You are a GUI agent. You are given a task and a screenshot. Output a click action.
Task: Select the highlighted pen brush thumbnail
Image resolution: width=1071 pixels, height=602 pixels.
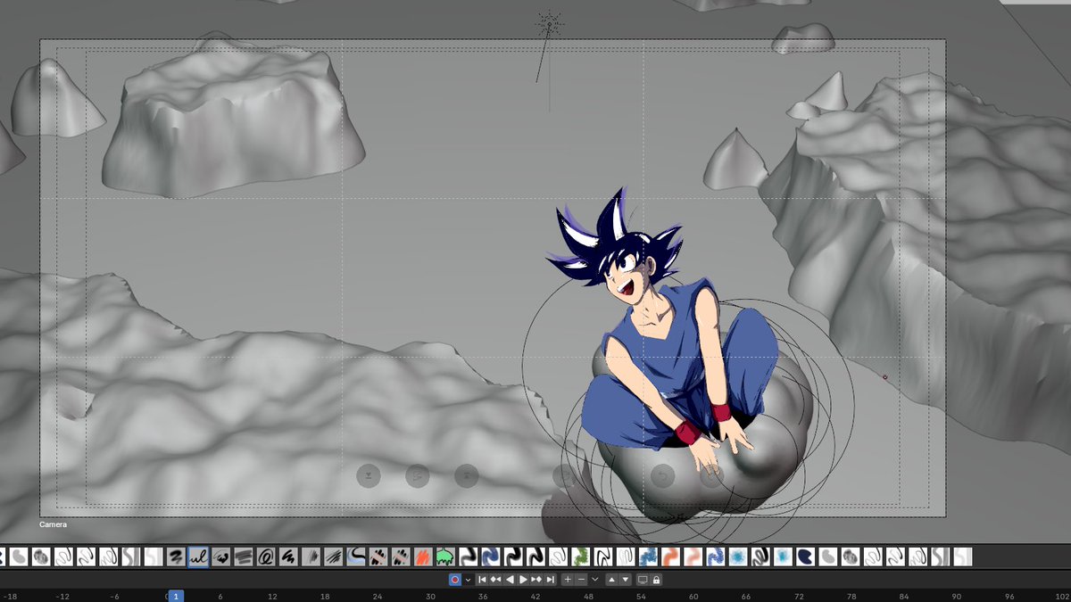tap(198, 557)
